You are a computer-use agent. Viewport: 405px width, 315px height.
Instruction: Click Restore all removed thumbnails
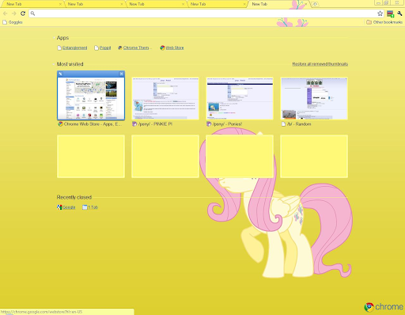pyautogui.click(x=320, y=64)
